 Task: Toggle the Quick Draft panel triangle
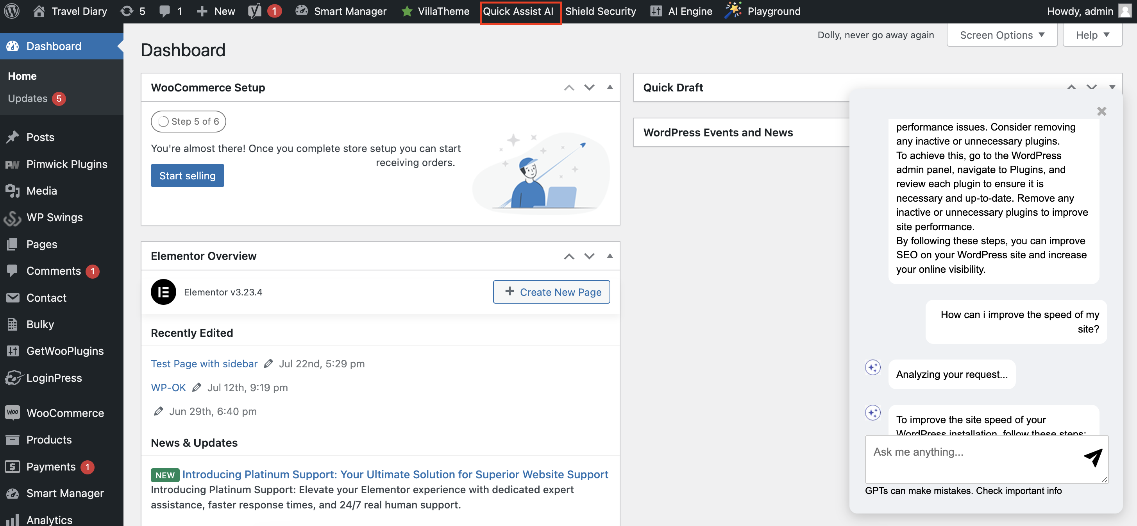(x=1112, y=88)
